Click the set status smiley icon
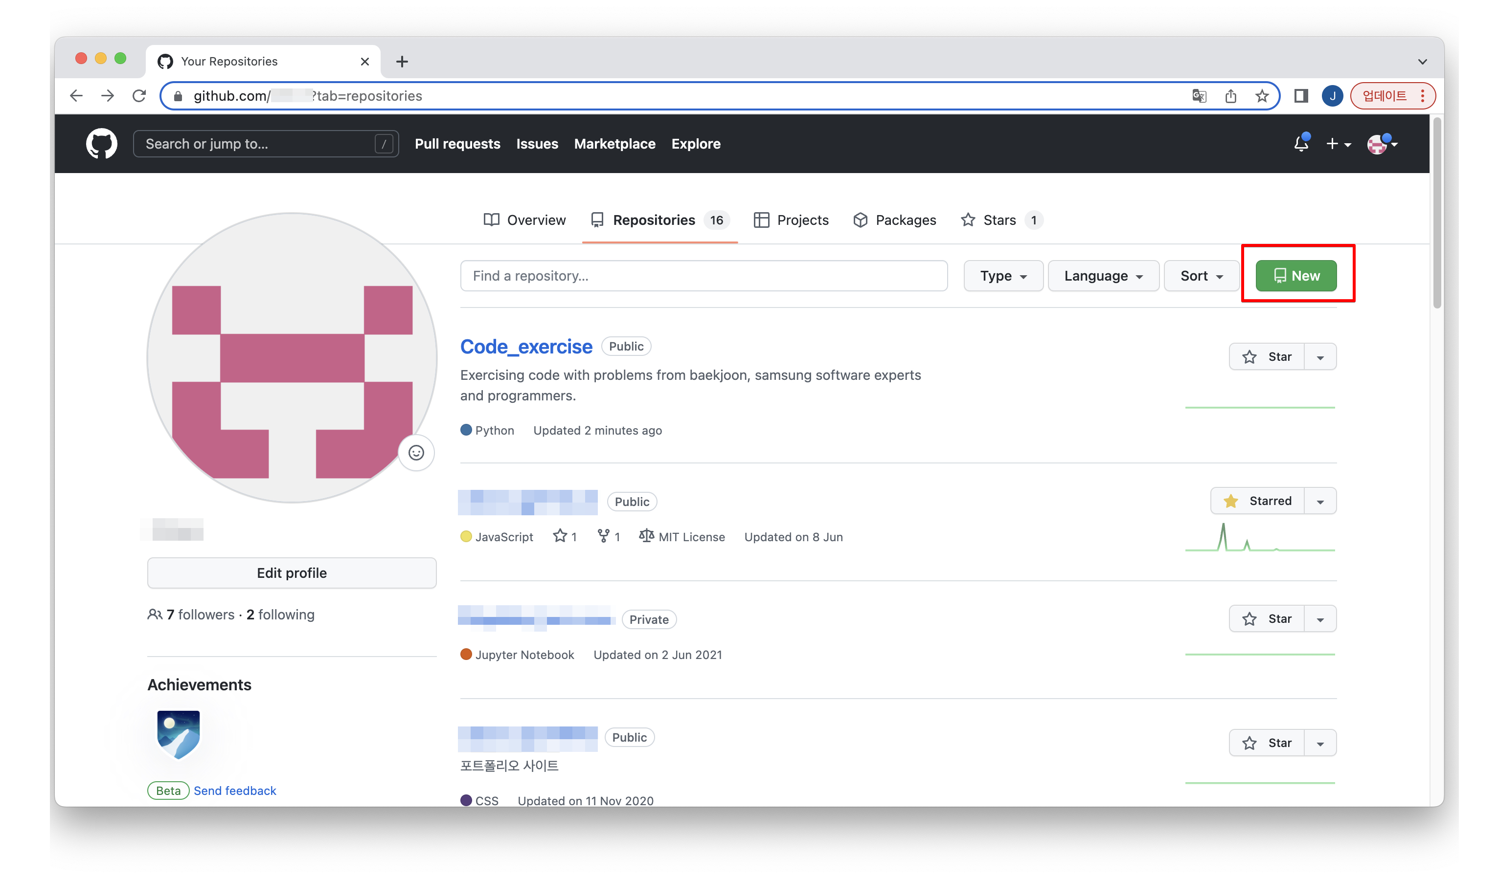This screenshot has width=1499, height=879. point(416,453)
